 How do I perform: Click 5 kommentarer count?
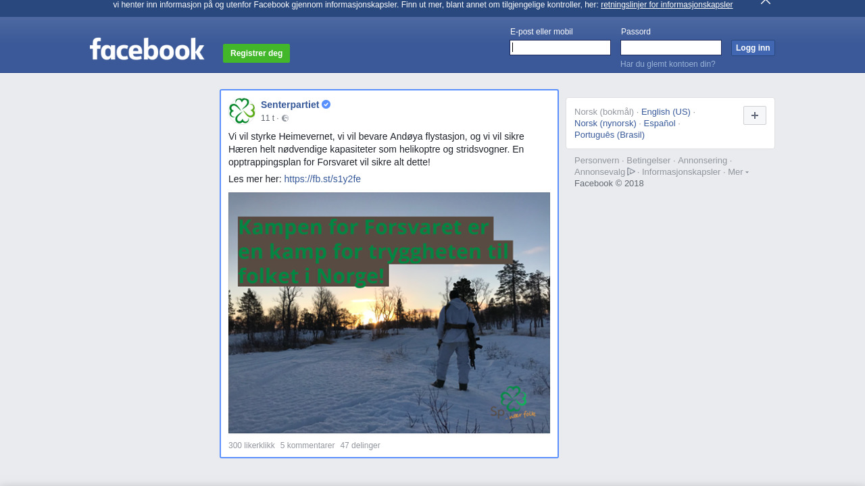coord(307,446)
